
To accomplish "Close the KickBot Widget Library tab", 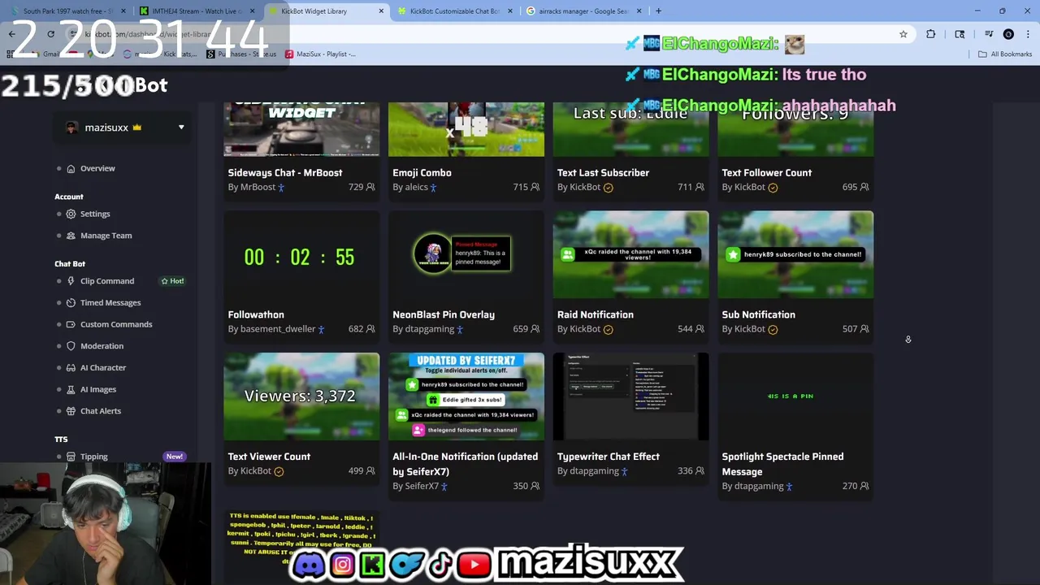I will point(381,11).
